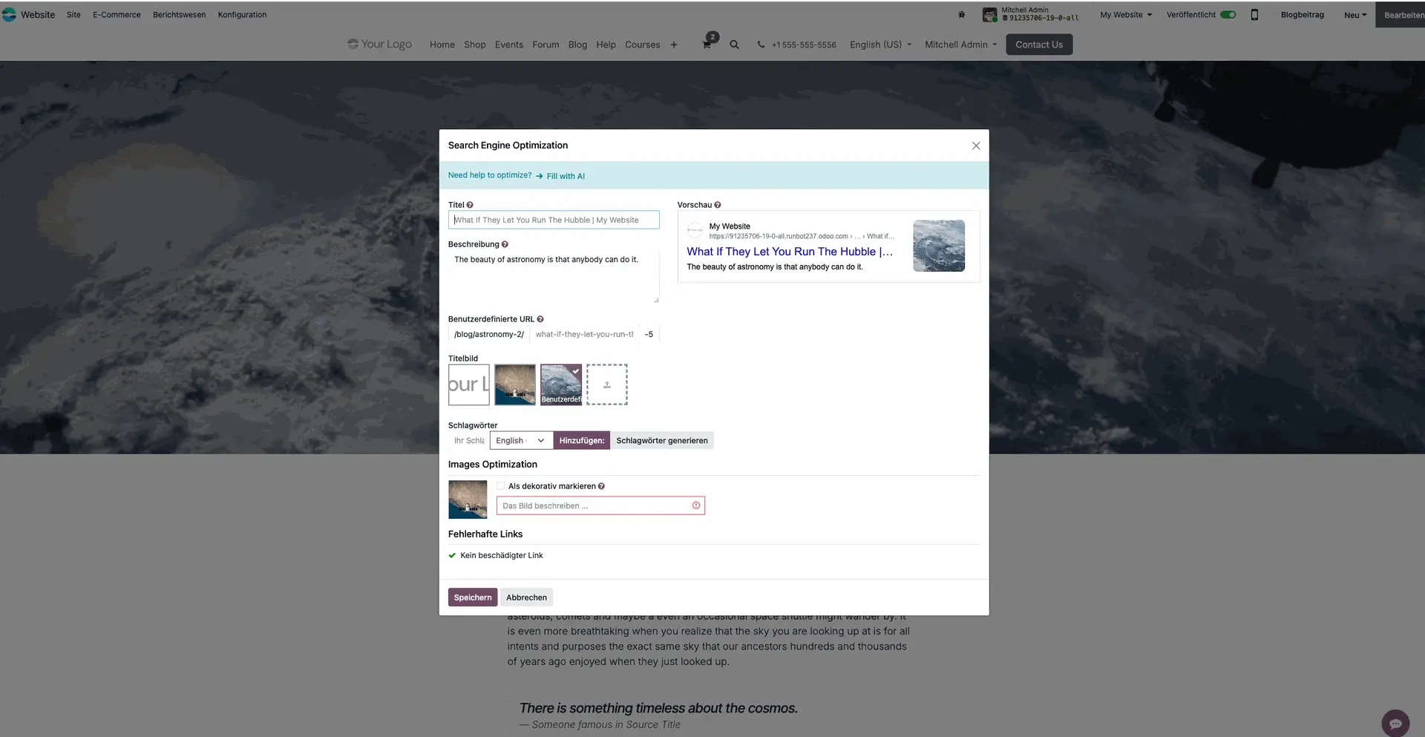Expand the Neu dropdown in the top bar
This screenshot has height=737, width=1425.
point(1355,14)
